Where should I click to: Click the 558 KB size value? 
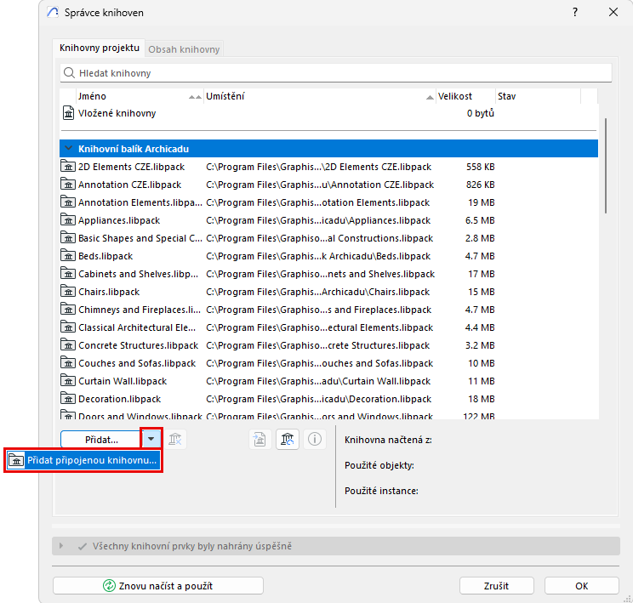tap(481, 167)
